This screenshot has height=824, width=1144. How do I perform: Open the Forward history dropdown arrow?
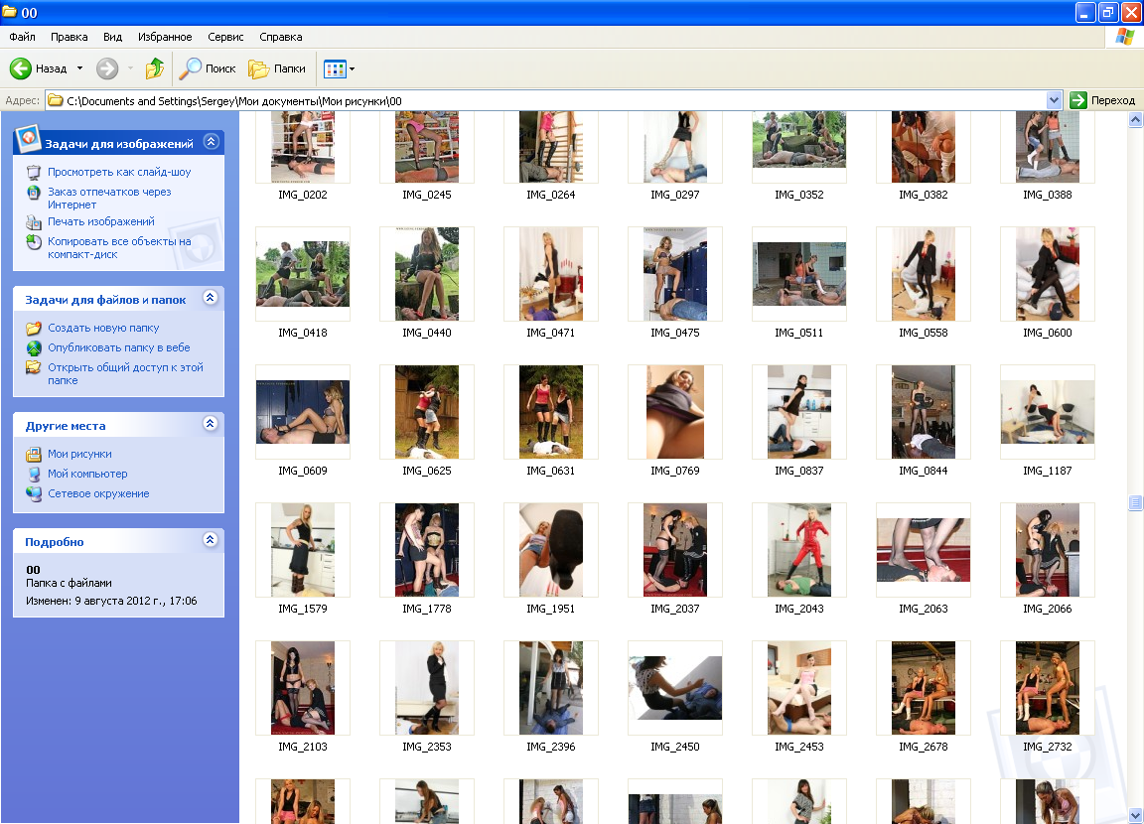pyautogui.click(x=131, y=69)
